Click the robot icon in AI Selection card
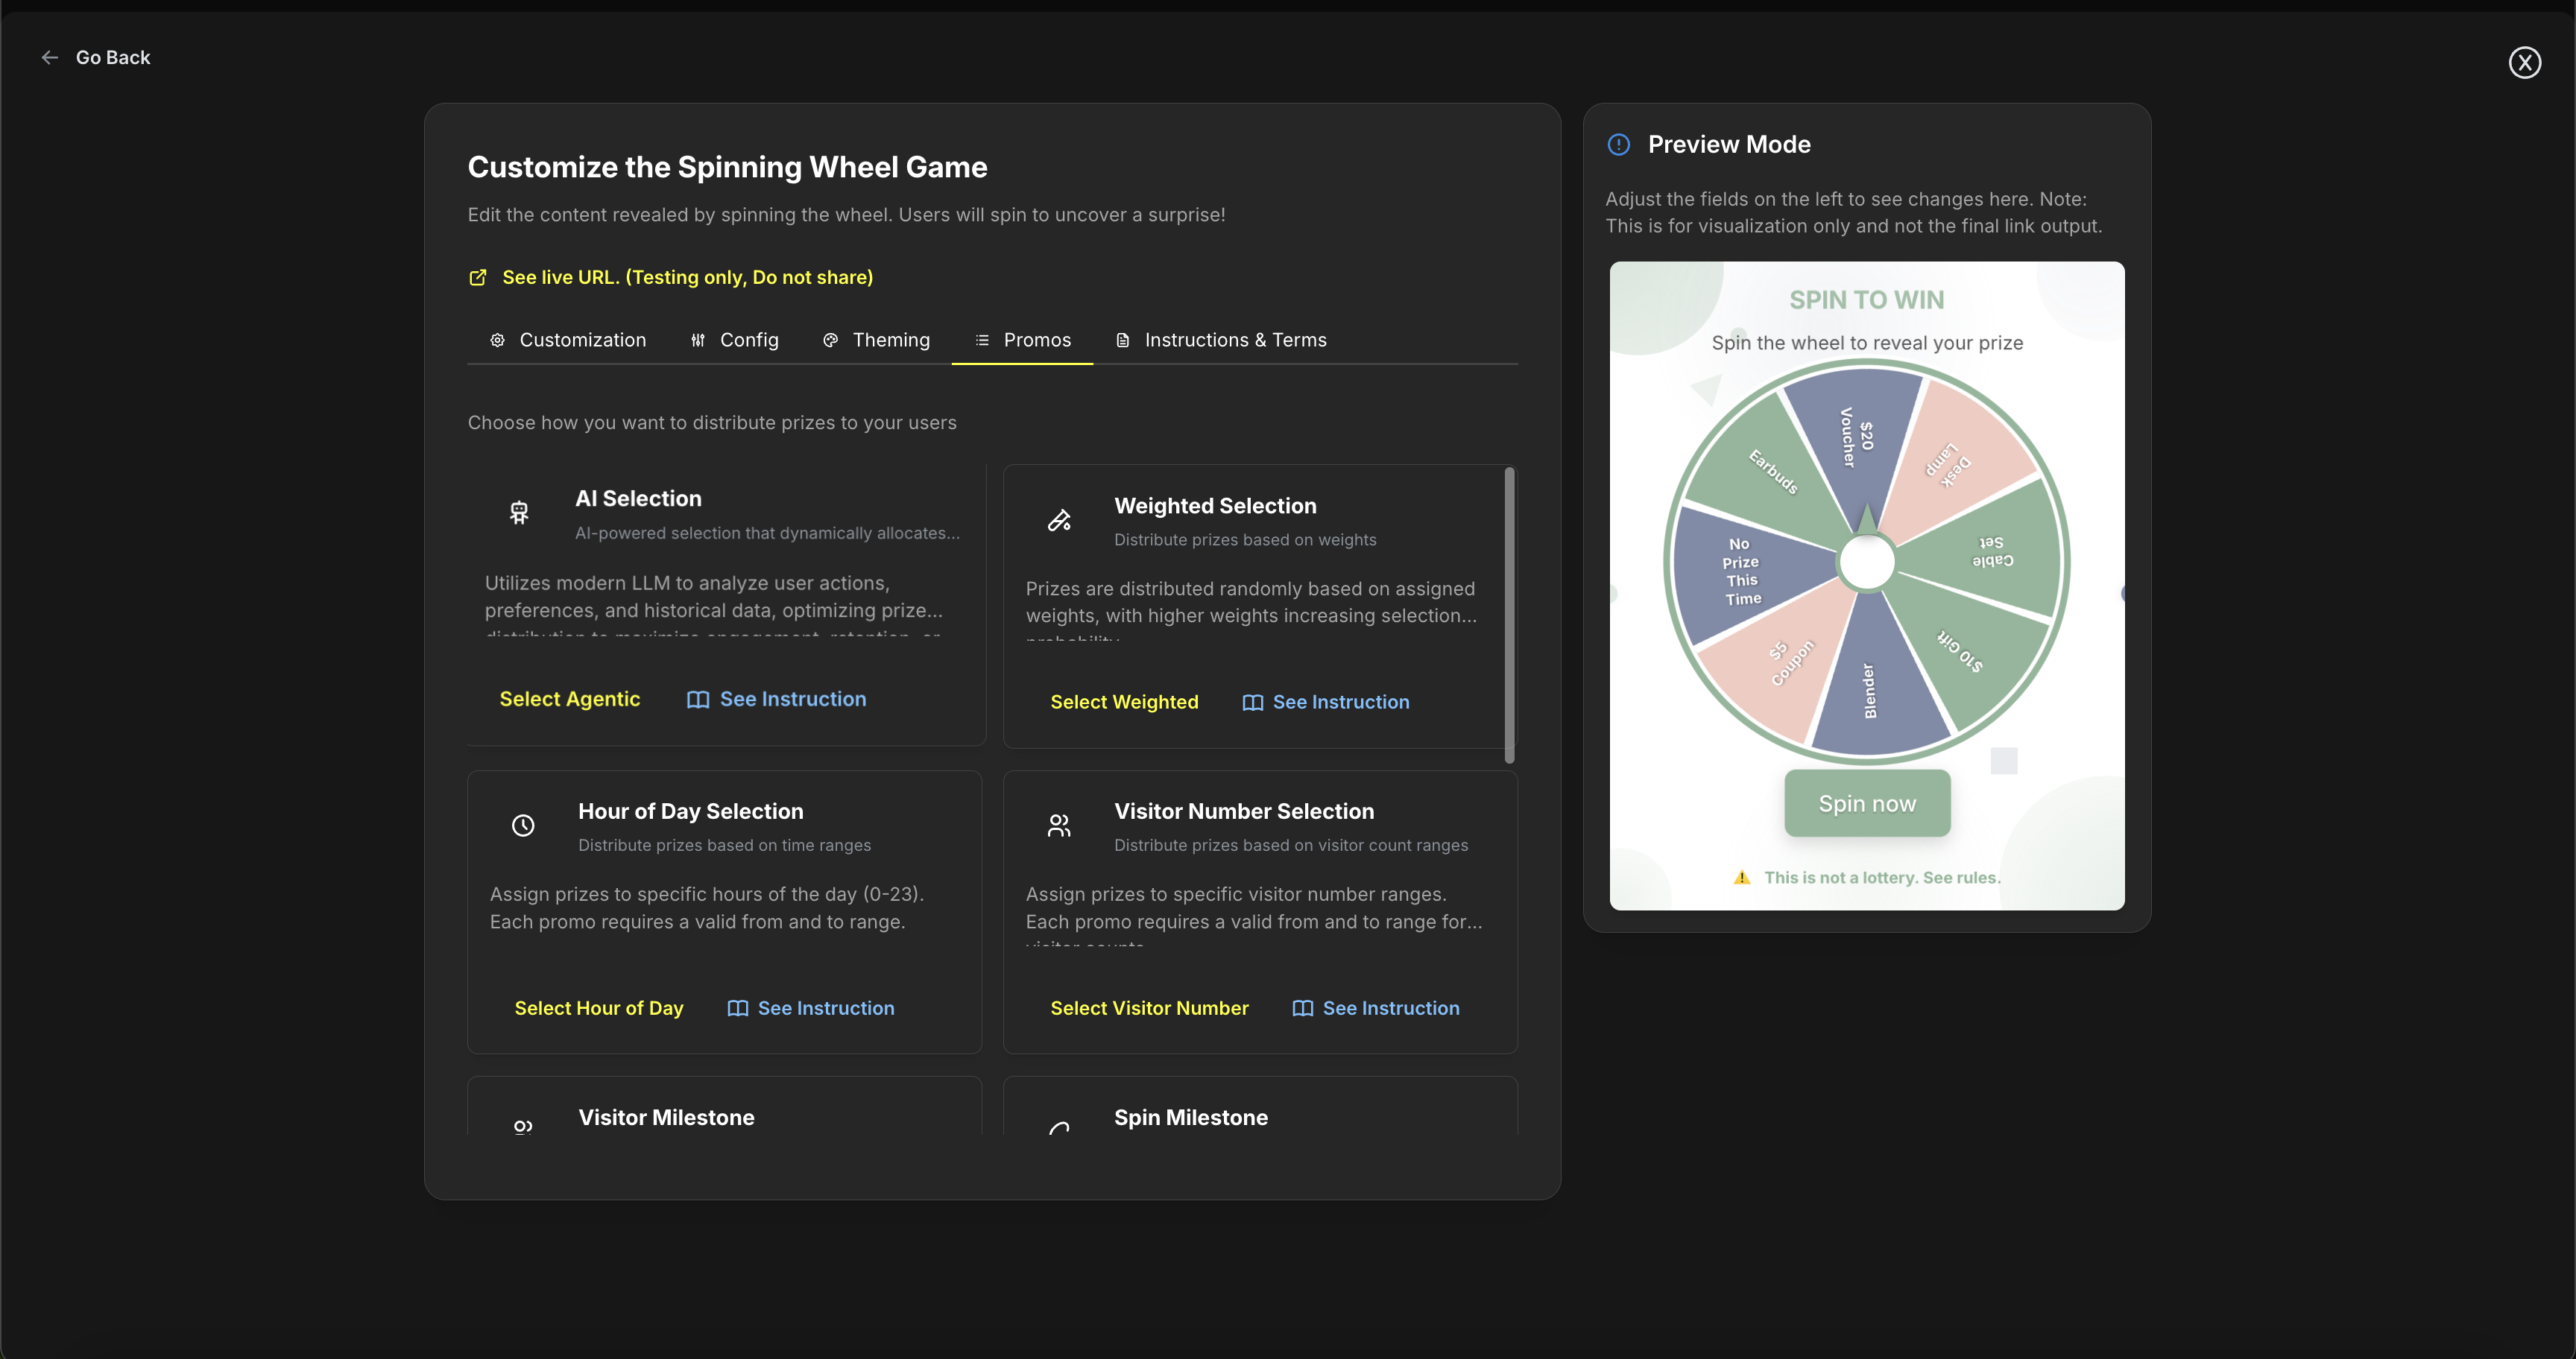The height and width of the screenshot is (1359, 2576). [519, 513]
